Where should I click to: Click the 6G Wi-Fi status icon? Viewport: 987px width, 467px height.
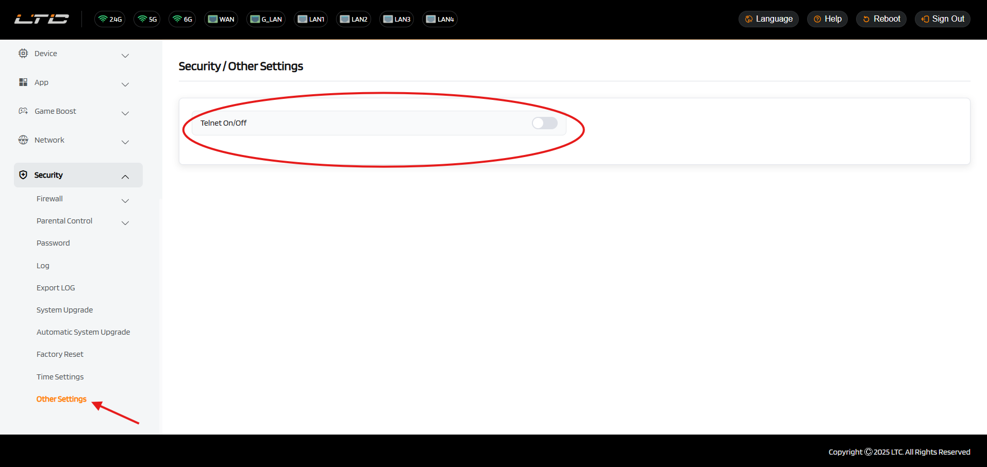(x=182, y=19)
